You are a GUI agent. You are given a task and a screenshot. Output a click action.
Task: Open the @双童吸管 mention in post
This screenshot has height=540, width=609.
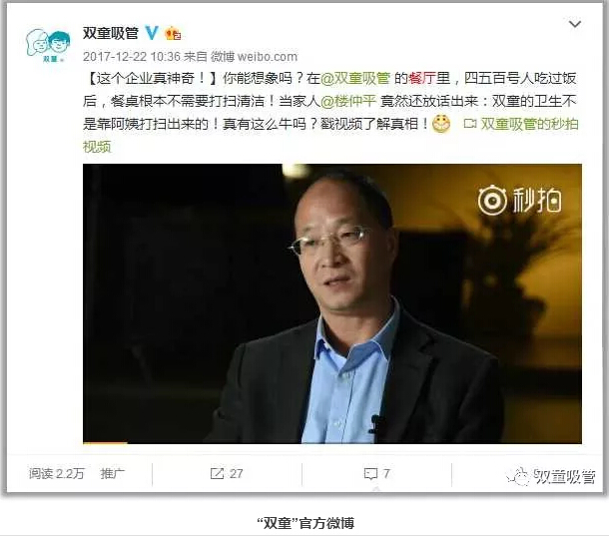355,79
